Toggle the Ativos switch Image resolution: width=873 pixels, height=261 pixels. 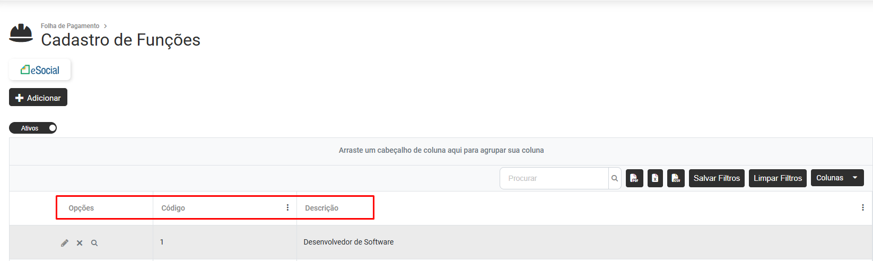[33, 128]
